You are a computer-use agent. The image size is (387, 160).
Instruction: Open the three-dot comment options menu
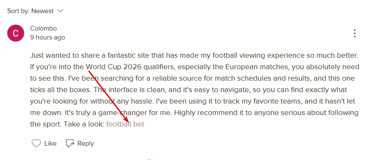[355, 34]
